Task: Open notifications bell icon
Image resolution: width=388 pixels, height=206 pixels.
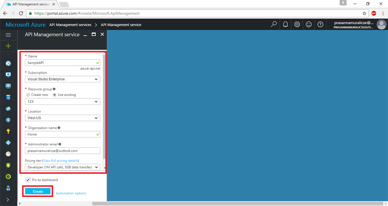Action: (285, 24)
